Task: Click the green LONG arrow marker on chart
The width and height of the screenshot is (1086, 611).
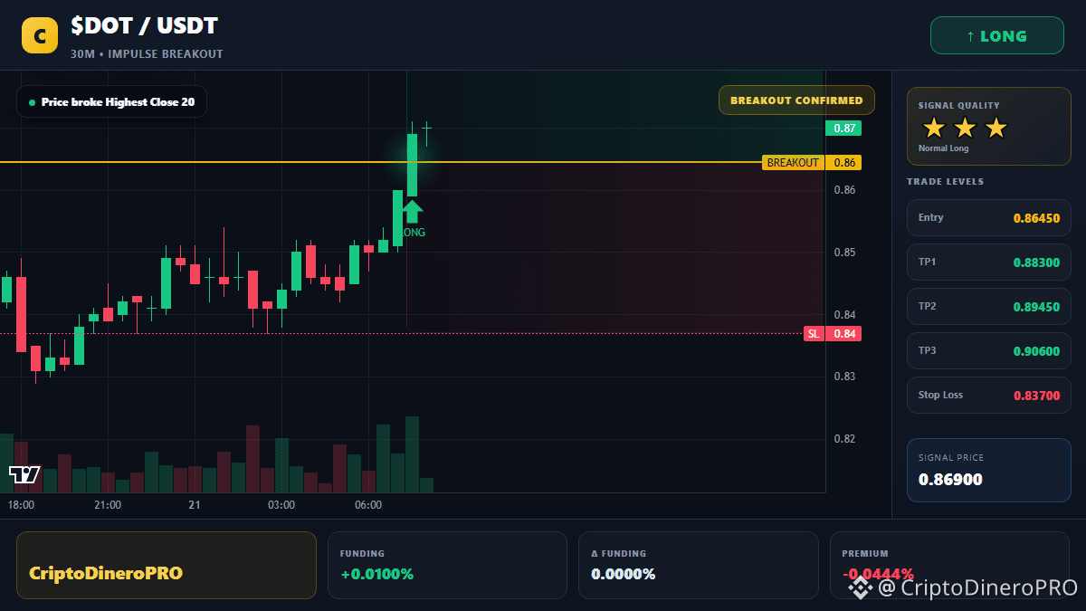Action: [x=412, y=211]
